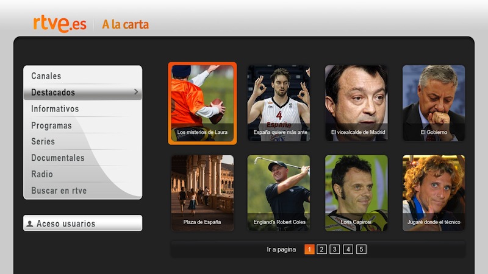Open Los misterios de Laura thumbnail
Image resolution: width=488 pixels, height=274 pixels.
pos(203,103)
